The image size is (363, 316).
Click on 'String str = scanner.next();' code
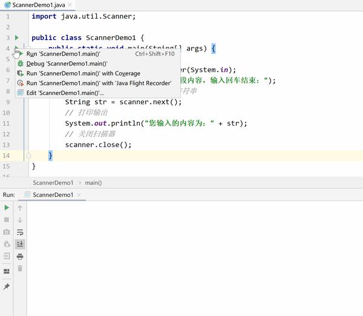pyautogui.click(x=123, y=102)
